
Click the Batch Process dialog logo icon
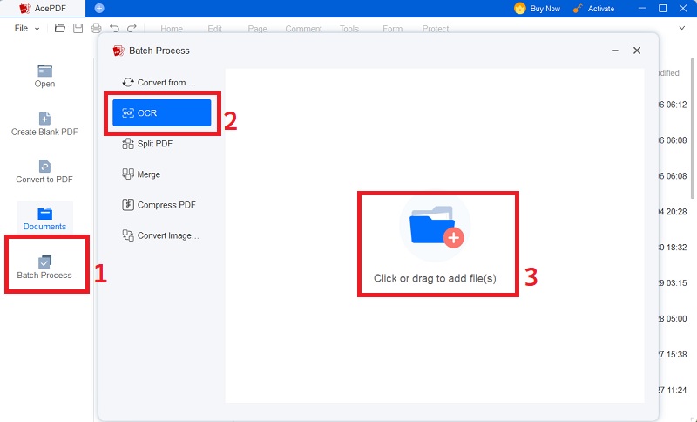point(118,51)
